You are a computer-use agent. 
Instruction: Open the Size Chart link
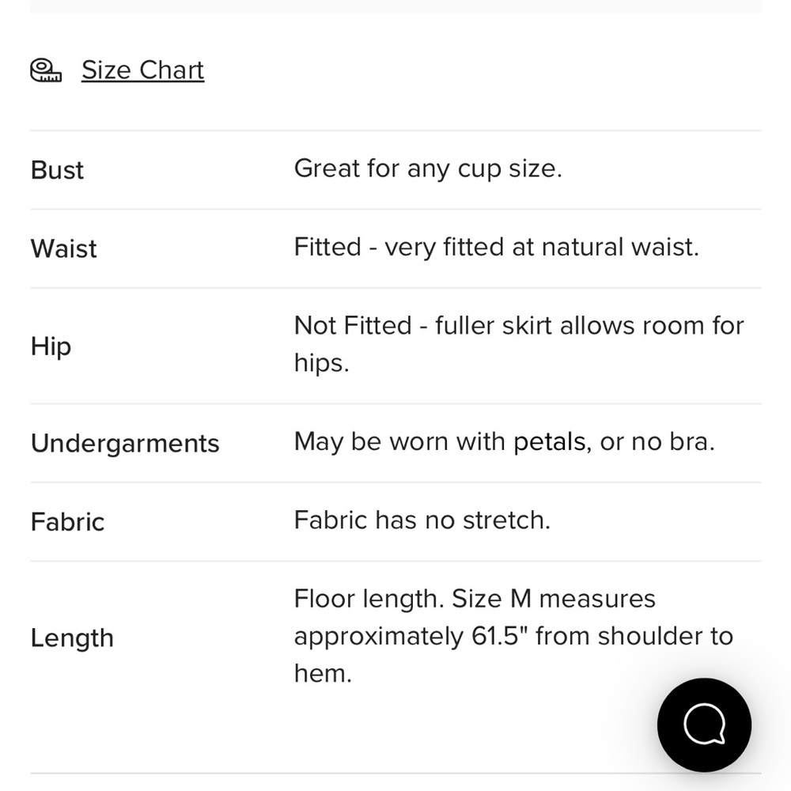(142, 70)
